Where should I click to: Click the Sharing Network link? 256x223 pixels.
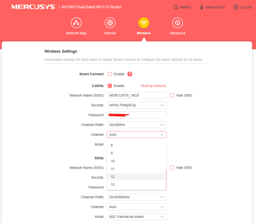(153, 86)
